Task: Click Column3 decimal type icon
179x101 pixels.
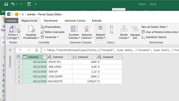Action: pyautogui.click(x=75, y=57)
